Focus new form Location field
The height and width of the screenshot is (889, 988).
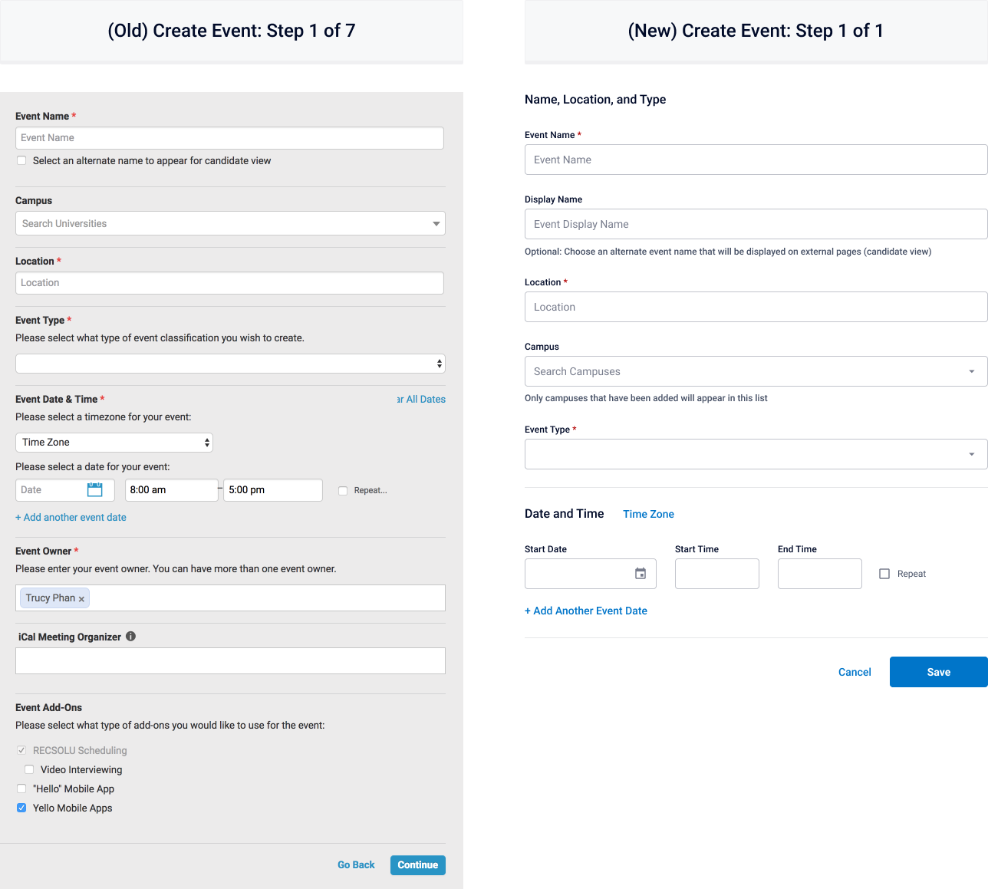756,307
